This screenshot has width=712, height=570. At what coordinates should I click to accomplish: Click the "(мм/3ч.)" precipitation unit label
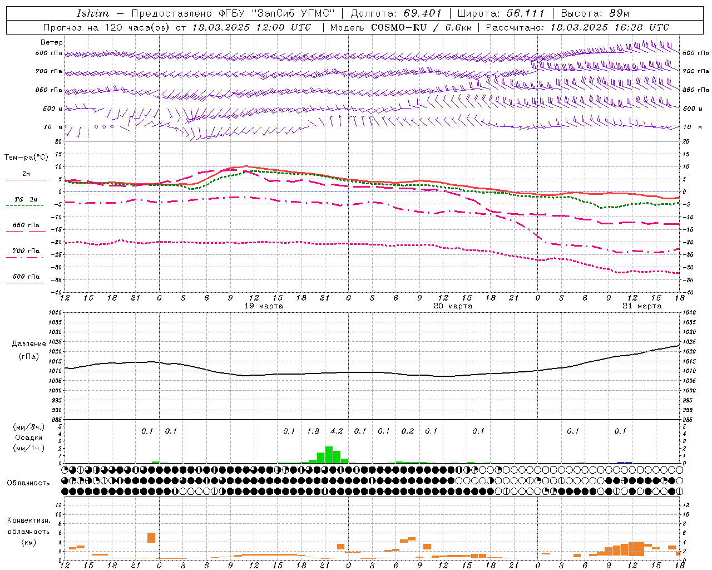(29, 427)
